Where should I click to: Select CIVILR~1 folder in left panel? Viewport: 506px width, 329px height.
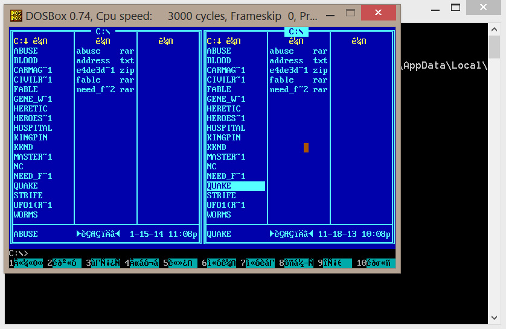pos(33,80)
